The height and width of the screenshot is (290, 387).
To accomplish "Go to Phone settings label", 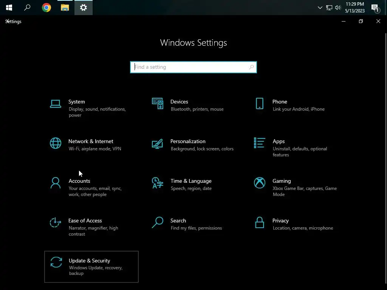I will 280,102.
